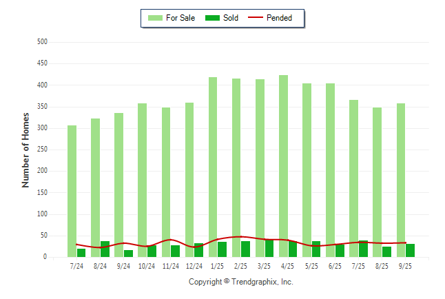Click the red Pended line legend marker
This screenshot has width=445, height=299.
tap(256, 18)
